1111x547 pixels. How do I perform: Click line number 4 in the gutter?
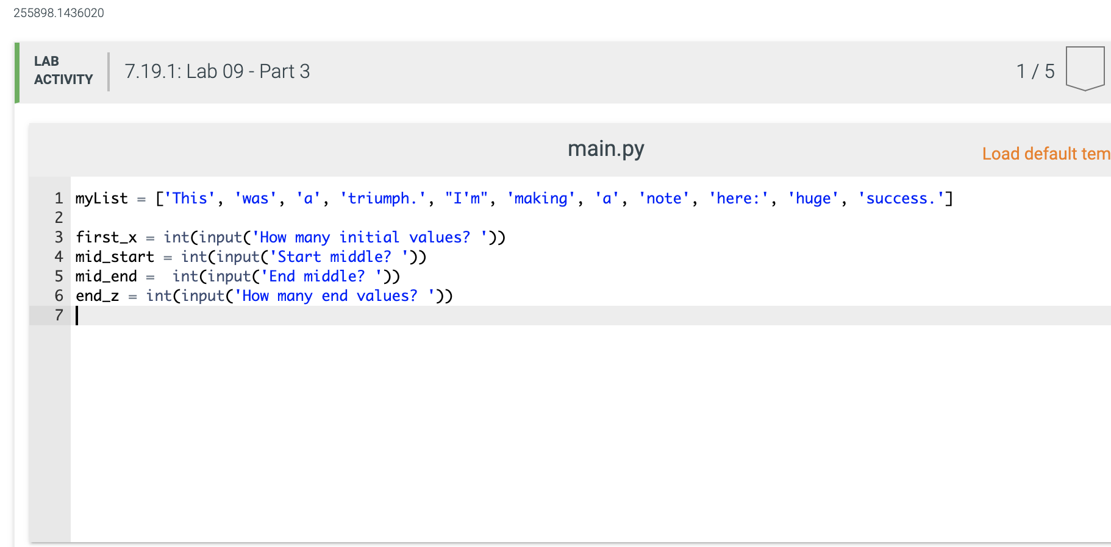[58, 256]
